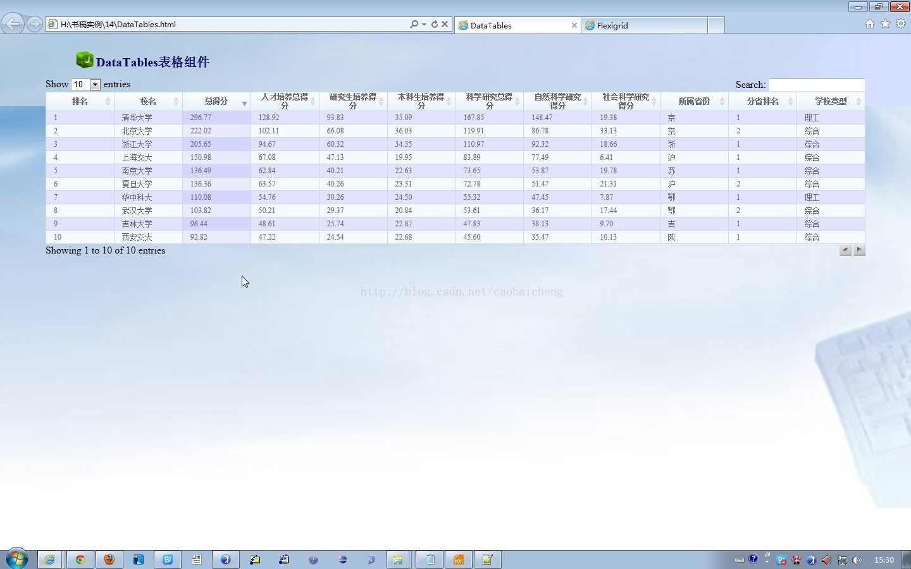Launch Chrome from the taskbar
The width and height of the screenshot is (911, 569).
(80, 560)
